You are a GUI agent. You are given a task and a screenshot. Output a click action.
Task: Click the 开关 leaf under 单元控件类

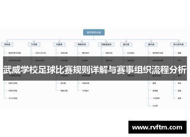179,61
